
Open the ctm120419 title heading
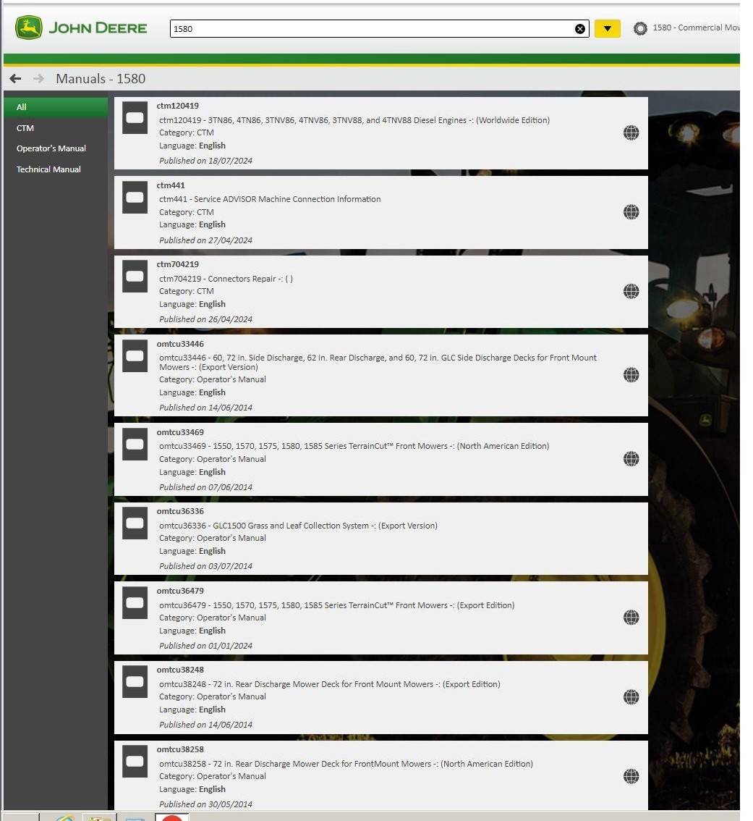click(x=177, y=106)
